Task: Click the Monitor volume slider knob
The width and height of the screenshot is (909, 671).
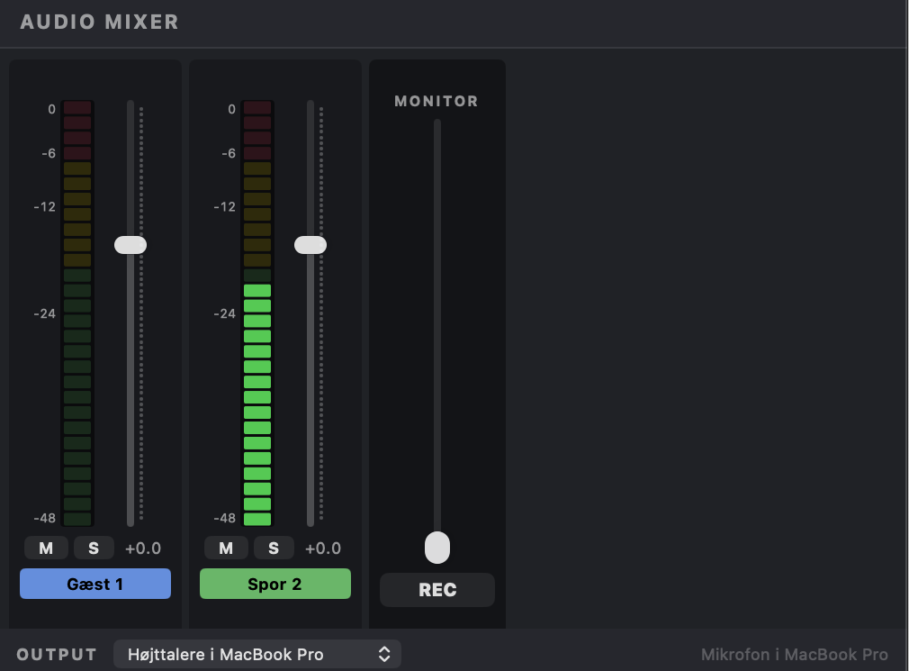Action: coord(437,548)
